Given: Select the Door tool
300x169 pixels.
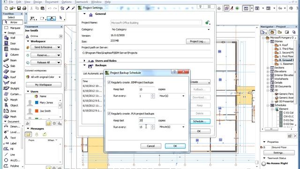Looking at the screenshot, I should click(13, 43).
